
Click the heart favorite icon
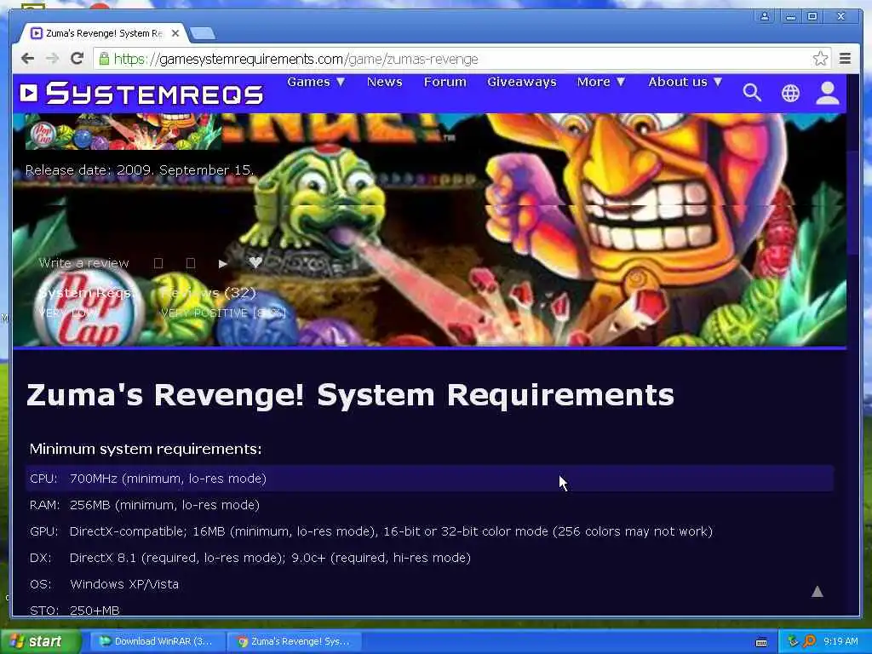(x=255, y=262)
